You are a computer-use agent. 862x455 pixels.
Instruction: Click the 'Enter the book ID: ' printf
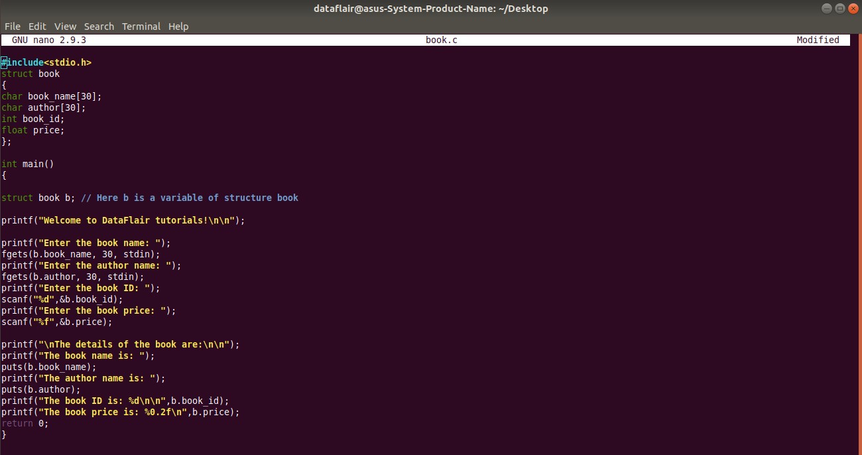coord(81,288)
